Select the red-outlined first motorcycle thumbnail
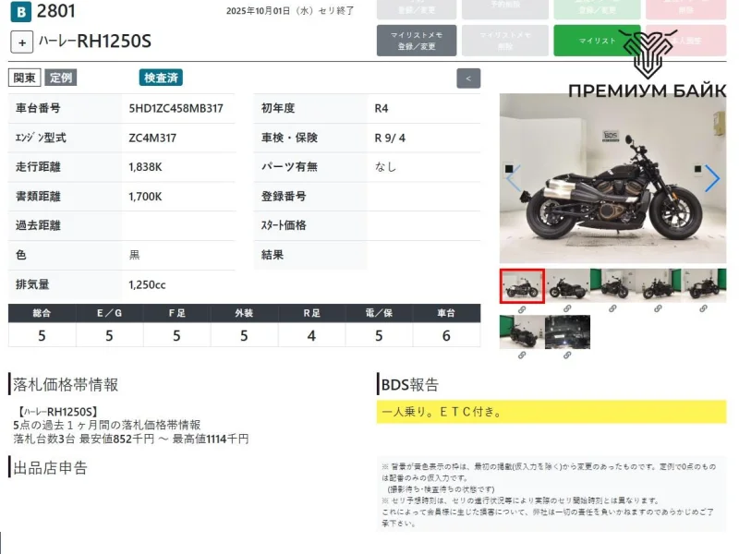The height and width of the screenshot is (554, 739). point(522,286)
